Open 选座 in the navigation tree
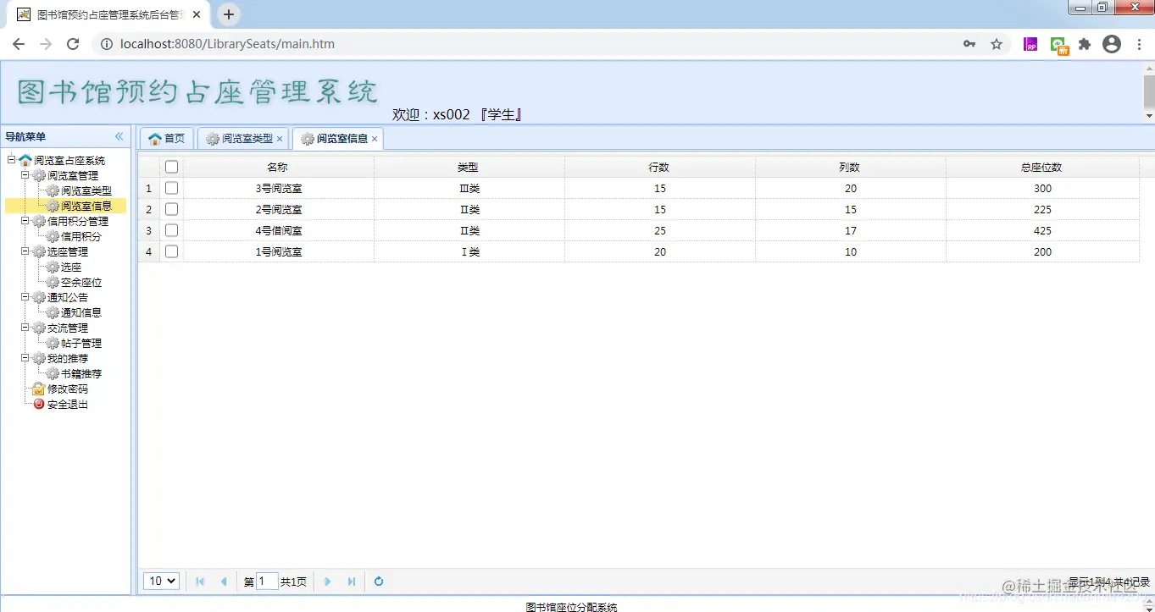Screen dimensions: 1155x612 click(71, 267)
